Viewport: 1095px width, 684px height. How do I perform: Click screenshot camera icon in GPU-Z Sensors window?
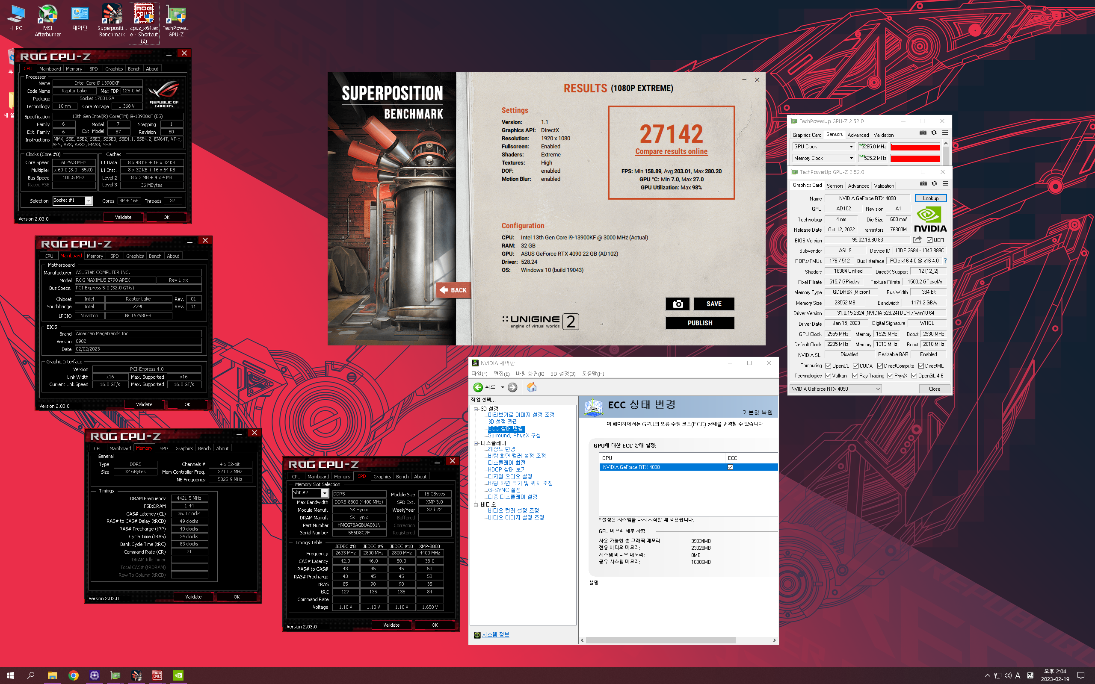923,133
